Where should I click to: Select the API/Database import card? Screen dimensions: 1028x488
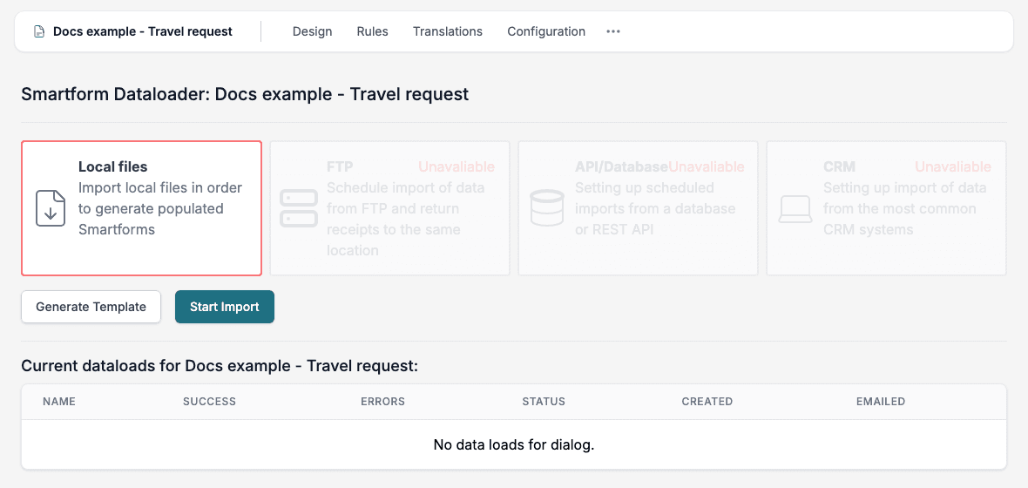tap(638, 208)
